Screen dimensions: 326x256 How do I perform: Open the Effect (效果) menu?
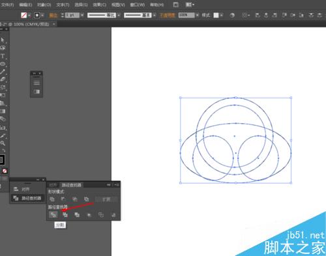pos(100,5)
